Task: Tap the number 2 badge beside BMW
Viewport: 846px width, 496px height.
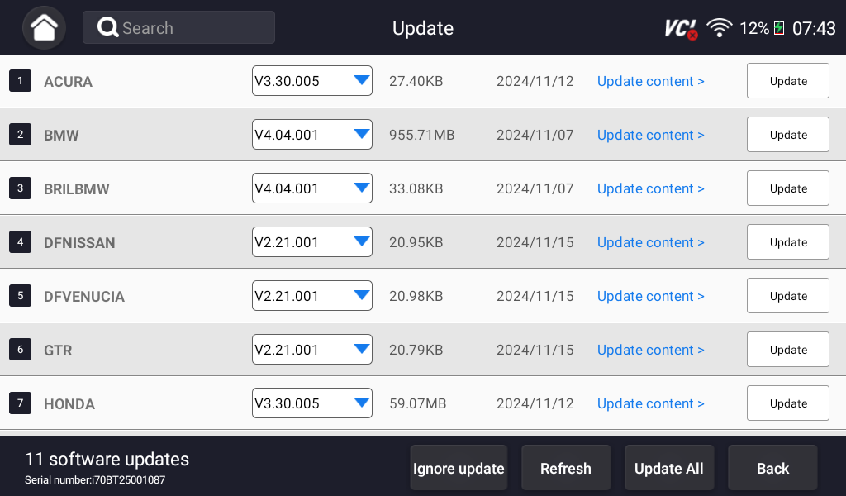Action: 20,135
